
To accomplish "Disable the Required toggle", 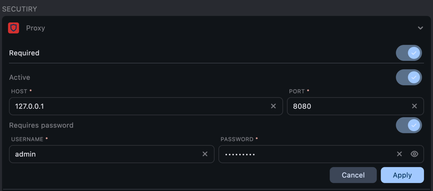I will coord(409,53).
